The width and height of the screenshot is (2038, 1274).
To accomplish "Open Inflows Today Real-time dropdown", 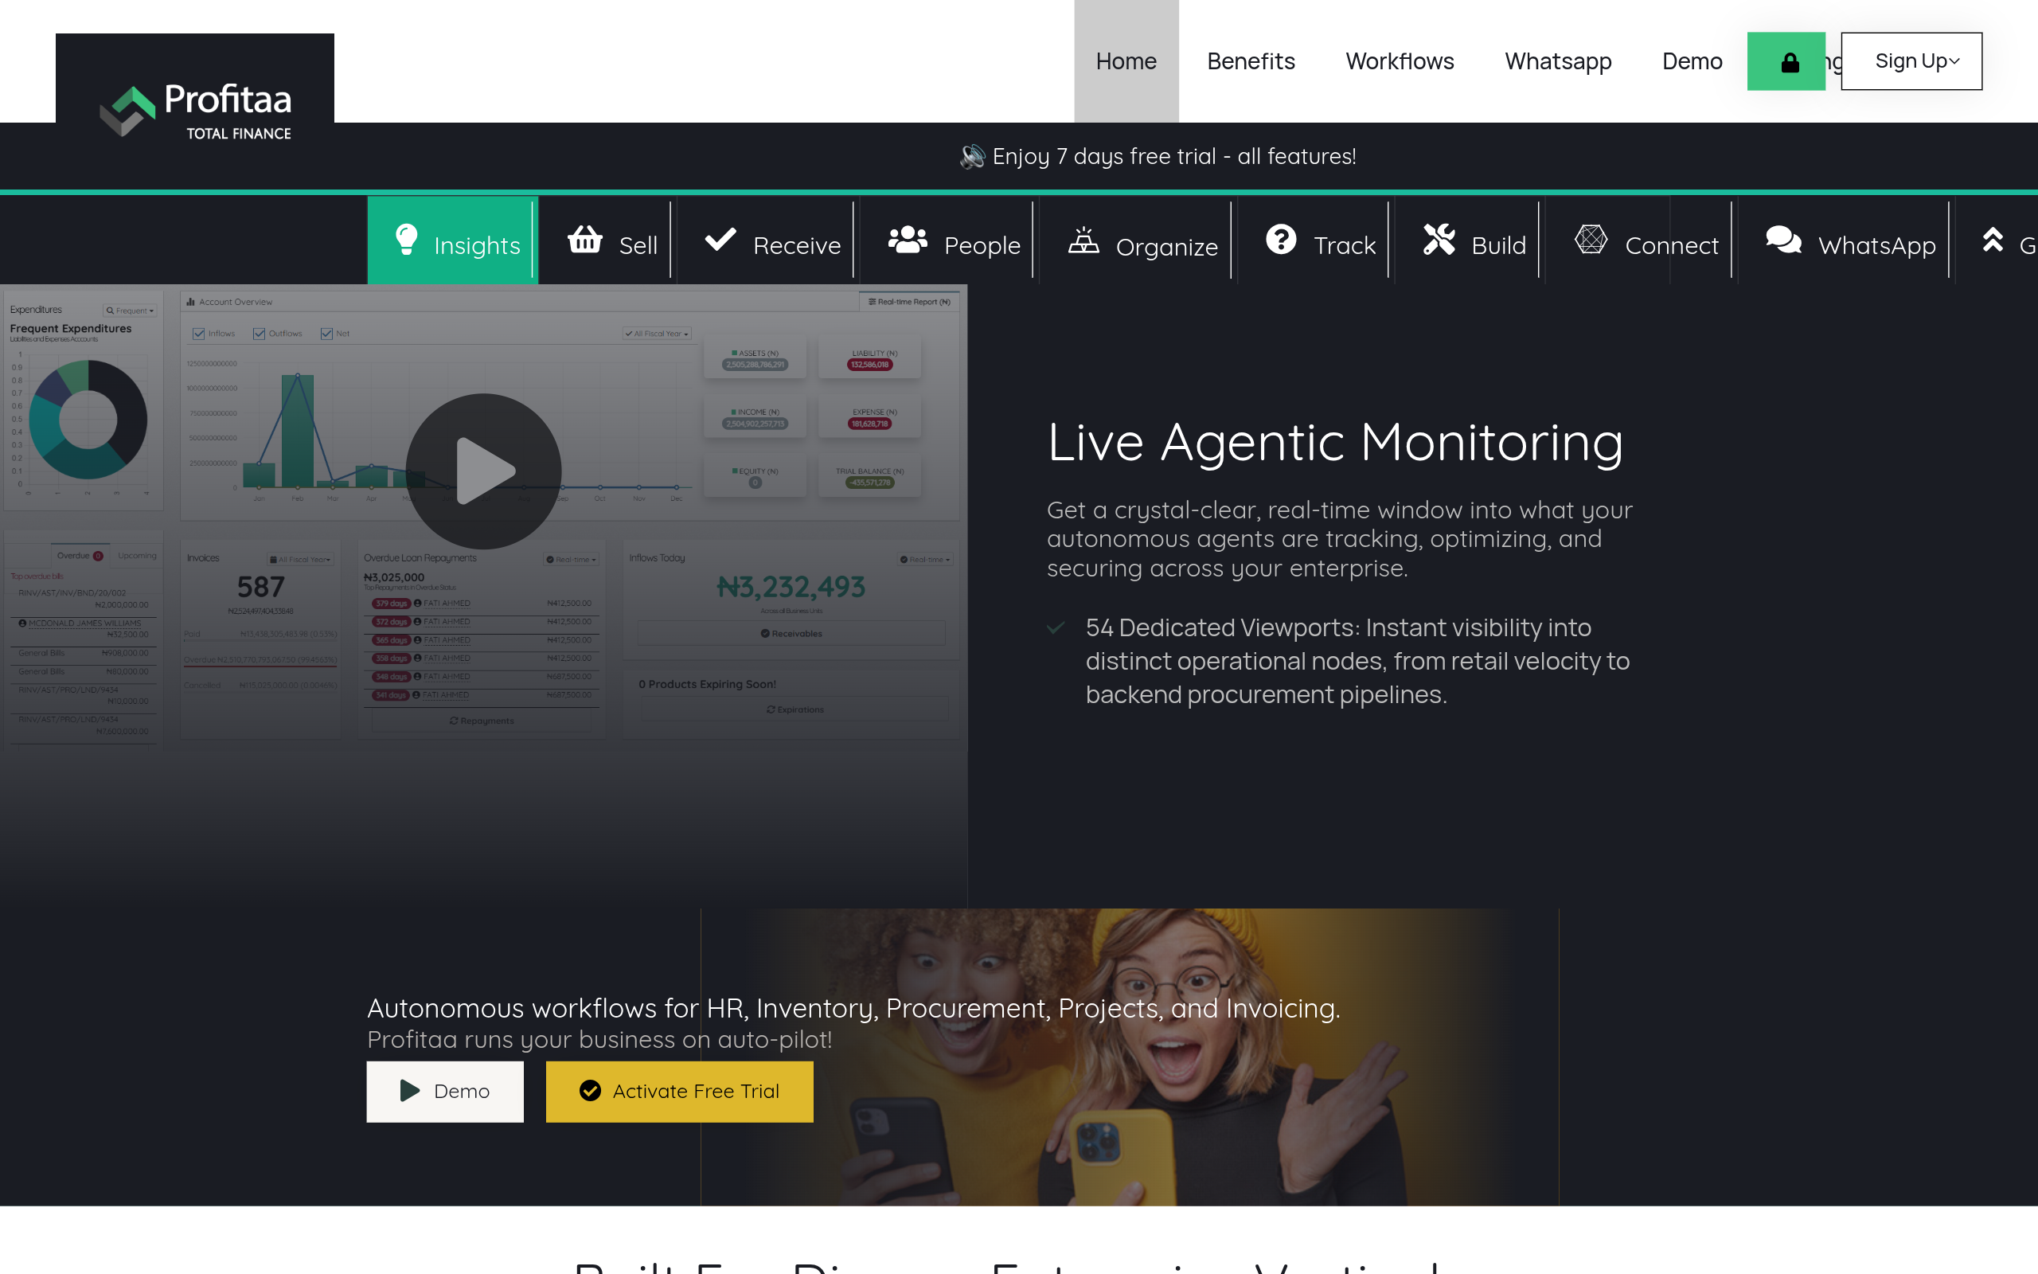I will 925,560.
